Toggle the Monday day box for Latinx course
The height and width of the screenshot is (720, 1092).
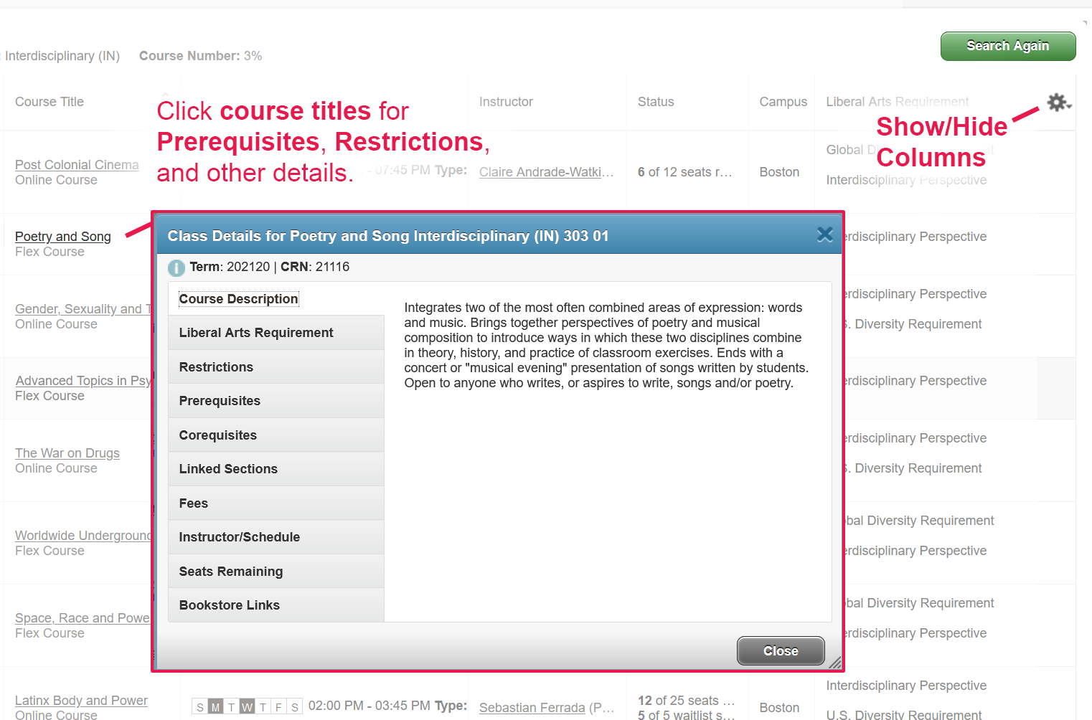coord(215,707)
